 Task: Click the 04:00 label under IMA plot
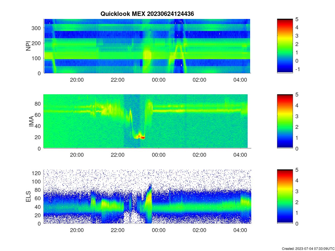pos(240,155)
